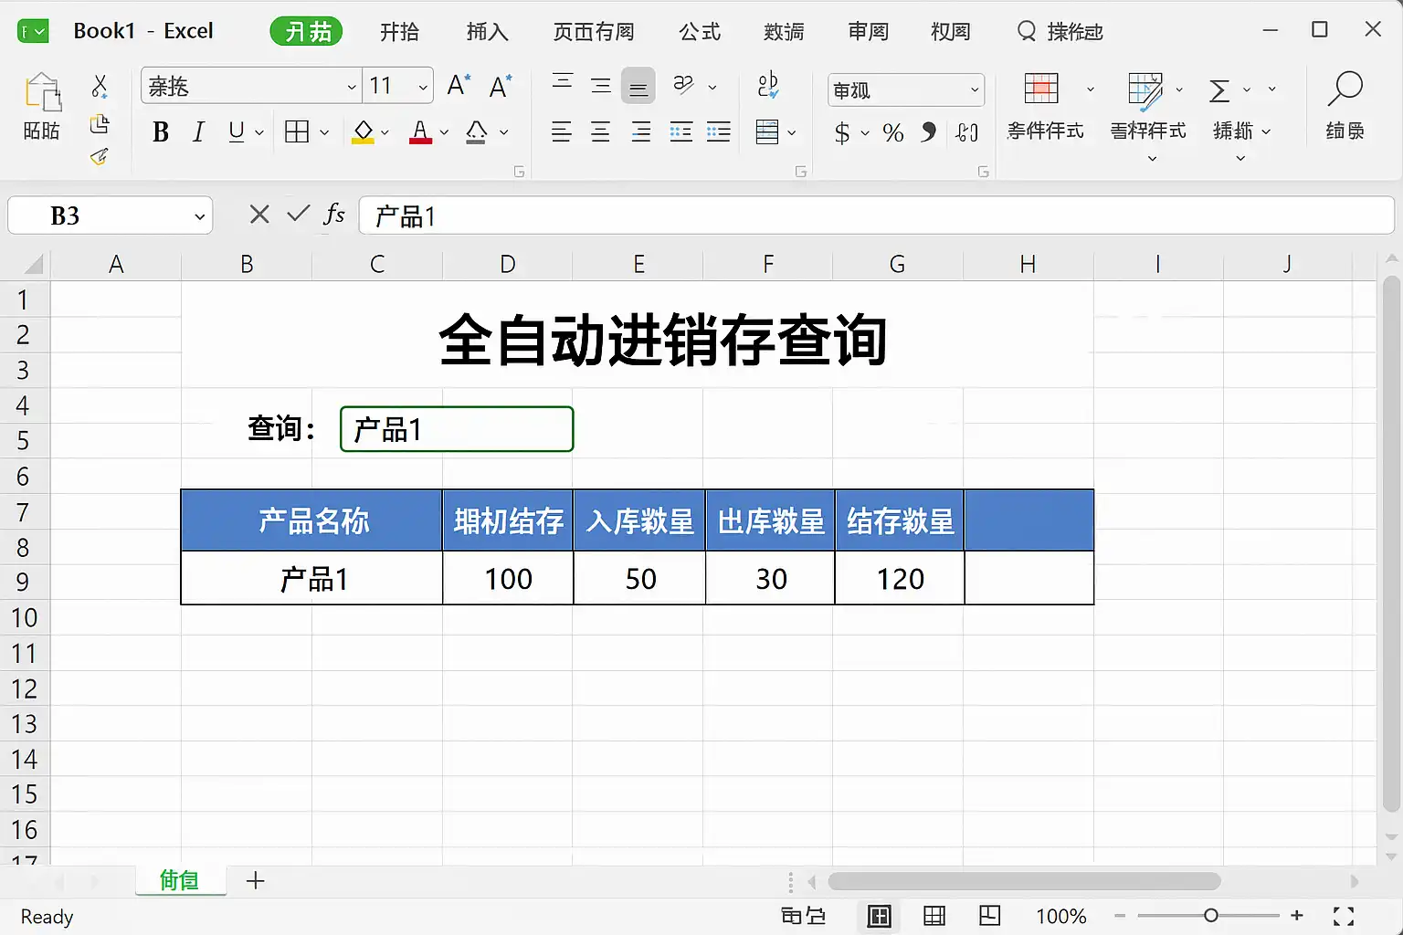Screen dimensions: 1403x935
Task: Expand the Name Box dropdown arrow
Action: [199, 216]
